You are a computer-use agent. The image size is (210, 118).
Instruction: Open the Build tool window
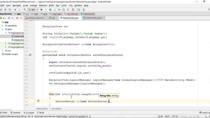(41, 113)
